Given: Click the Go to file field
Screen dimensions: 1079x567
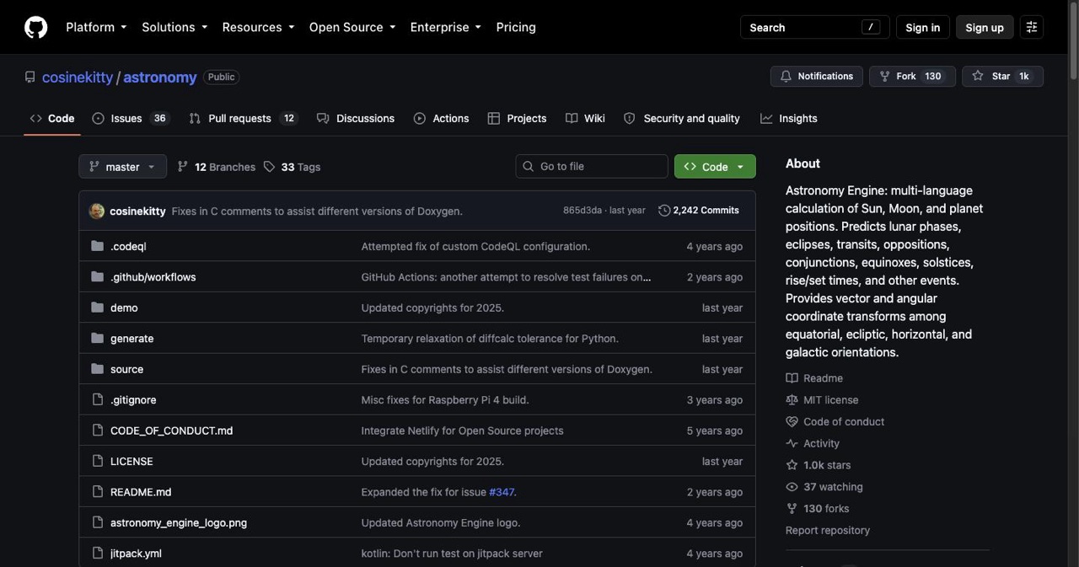Looking at the screenshot, I should [x=592, y=167].
